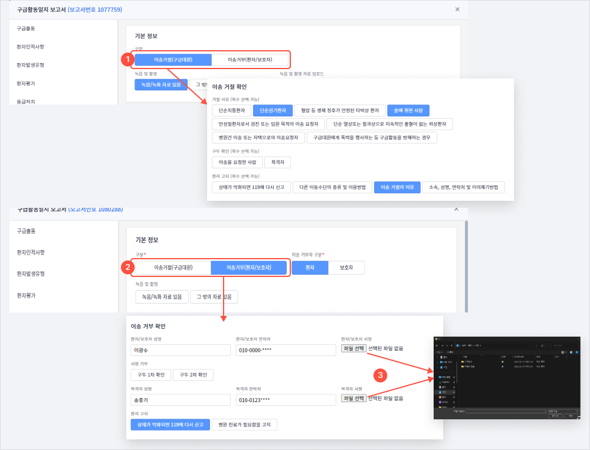Select 병원간 이송 또는 자택으로의 이송요청자
Image resolution: width=590 pixels, height=450 pixels.
[x=258, y=138]
